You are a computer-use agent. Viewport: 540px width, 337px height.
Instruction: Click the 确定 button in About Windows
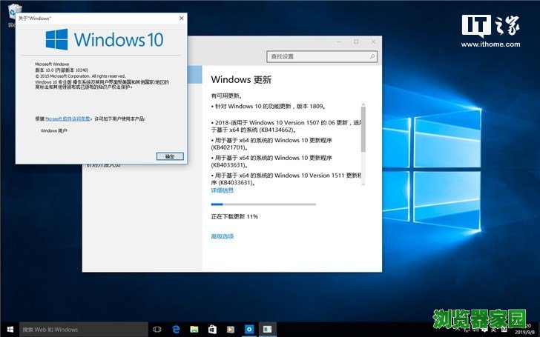click(x=170, y=156)
